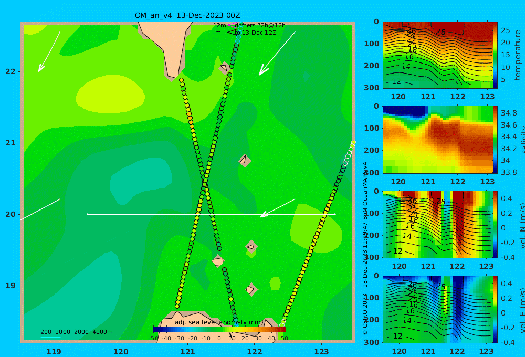Click the '28' contour label in temperature panel
Screen dimensions: 525x357
point(441,32)
